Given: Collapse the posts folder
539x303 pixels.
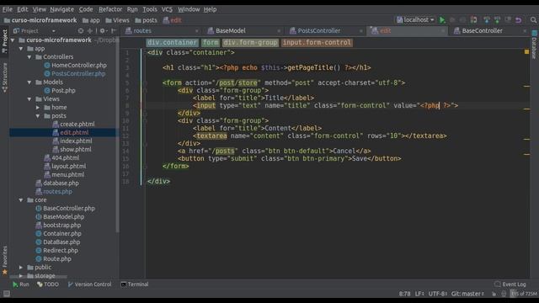Looking at the screenshot, I should [38, 116].
